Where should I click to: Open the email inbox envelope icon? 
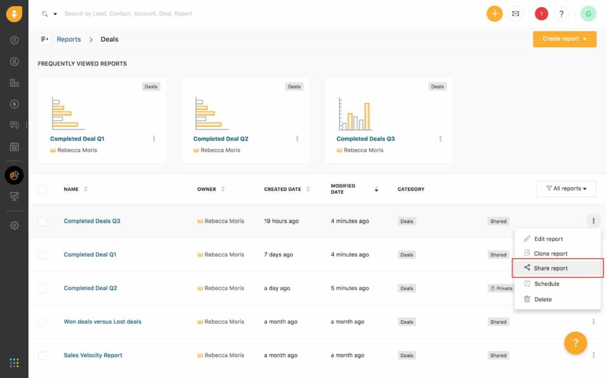point(515,13)
